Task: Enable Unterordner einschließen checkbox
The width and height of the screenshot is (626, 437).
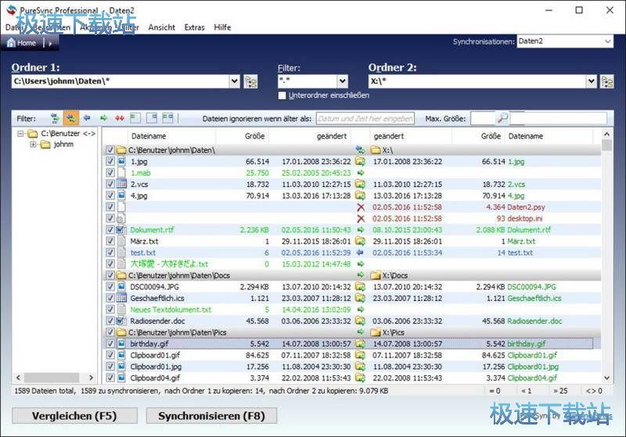Action: pos(282,95)
